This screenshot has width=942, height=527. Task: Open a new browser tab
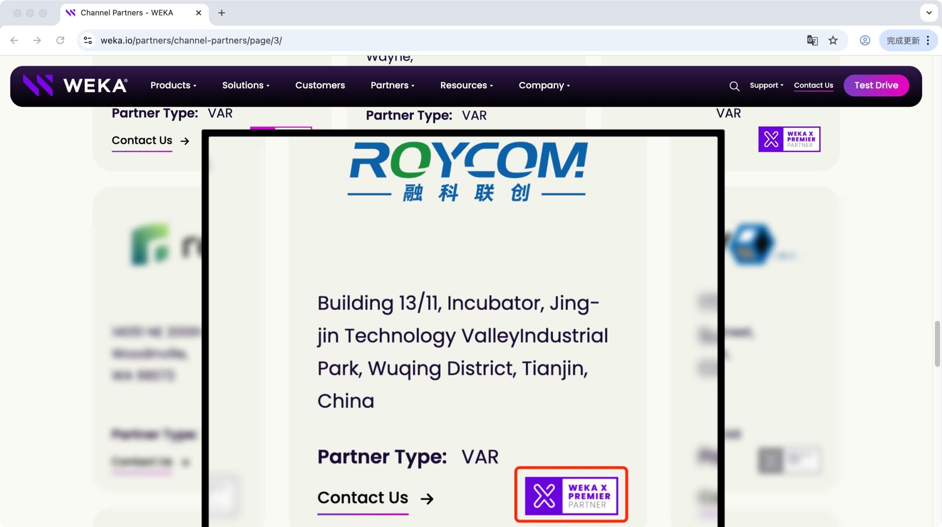pyautogui.click(x=222, y=13)
